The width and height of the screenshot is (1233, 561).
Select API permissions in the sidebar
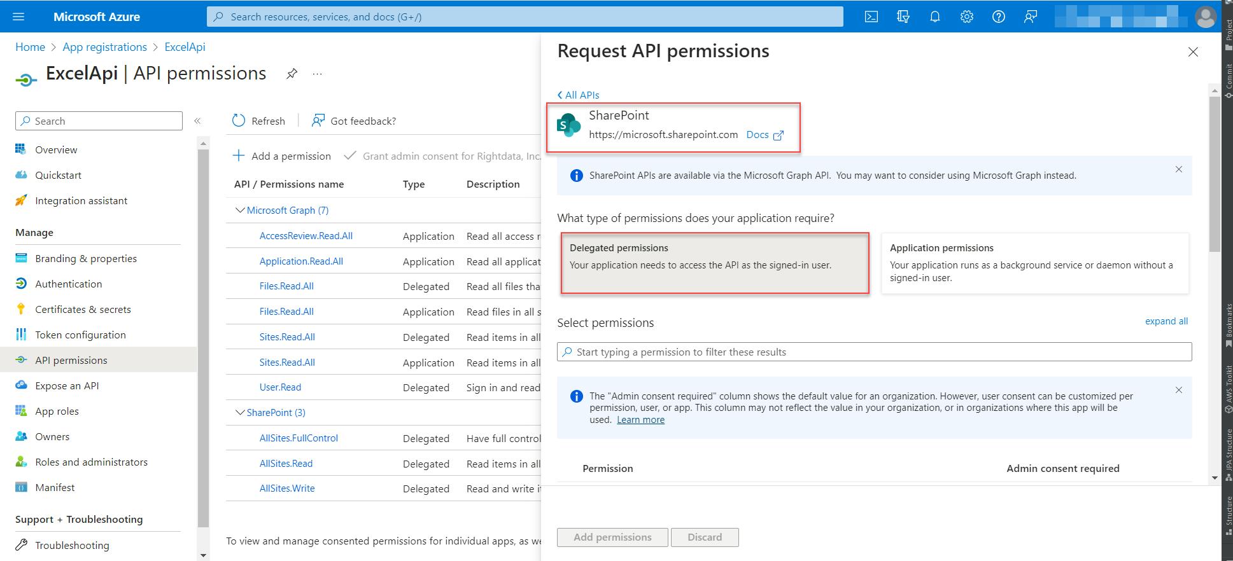[x=99, y=360]
